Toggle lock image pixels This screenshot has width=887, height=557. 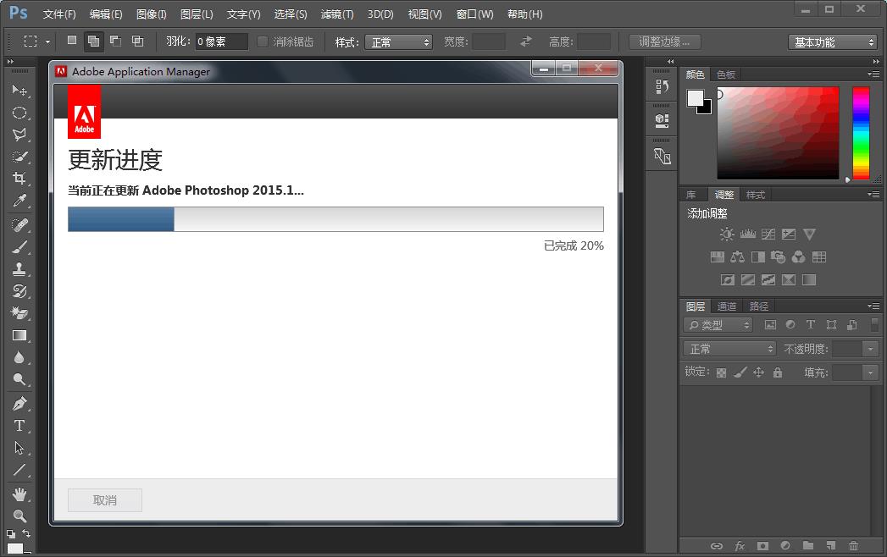click(x=740, y=372)
